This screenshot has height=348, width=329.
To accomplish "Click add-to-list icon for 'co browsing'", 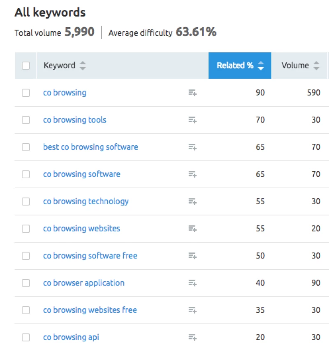I will (192, 93).
